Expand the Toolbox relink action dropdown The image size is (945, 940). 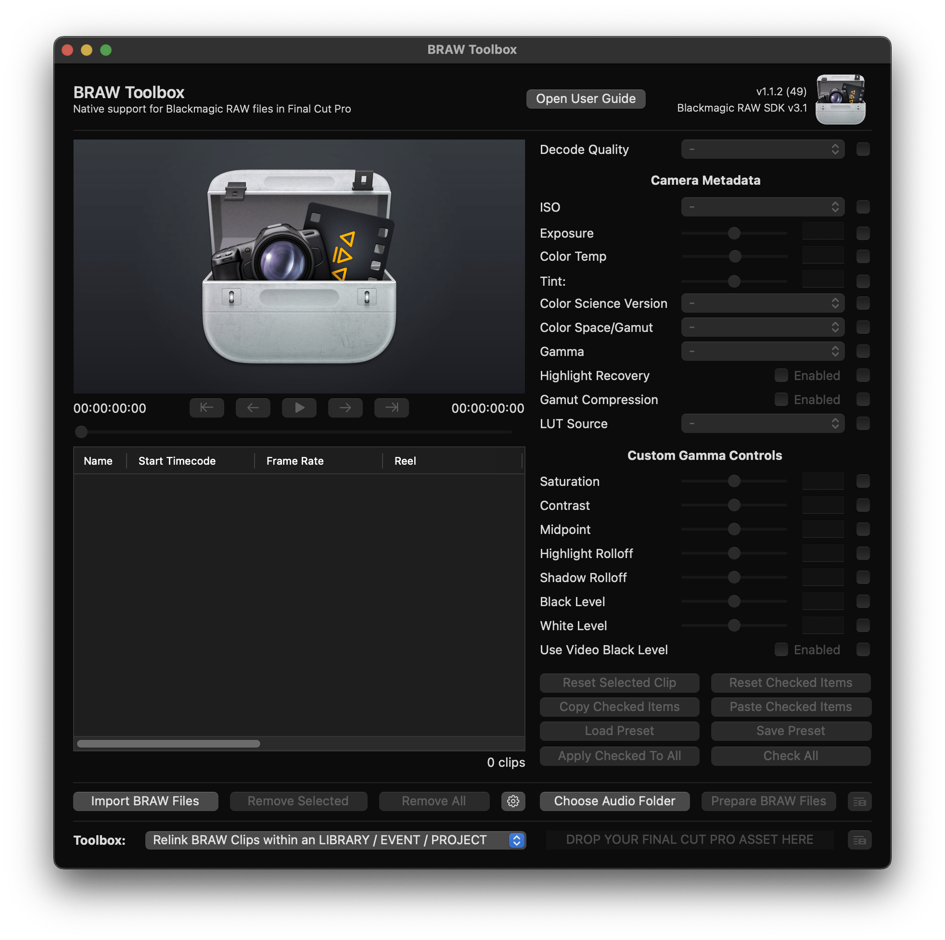click(x=335, y=840)
